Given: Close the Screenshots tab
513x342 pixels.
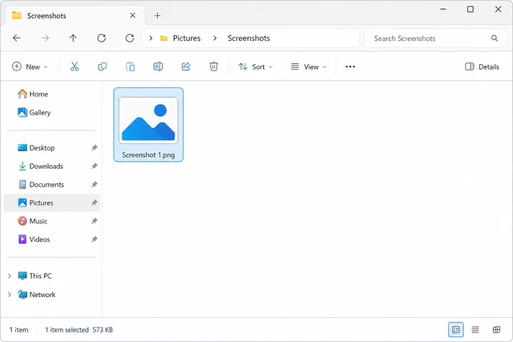Looking at the screenshot, I should tap(132, 15).
